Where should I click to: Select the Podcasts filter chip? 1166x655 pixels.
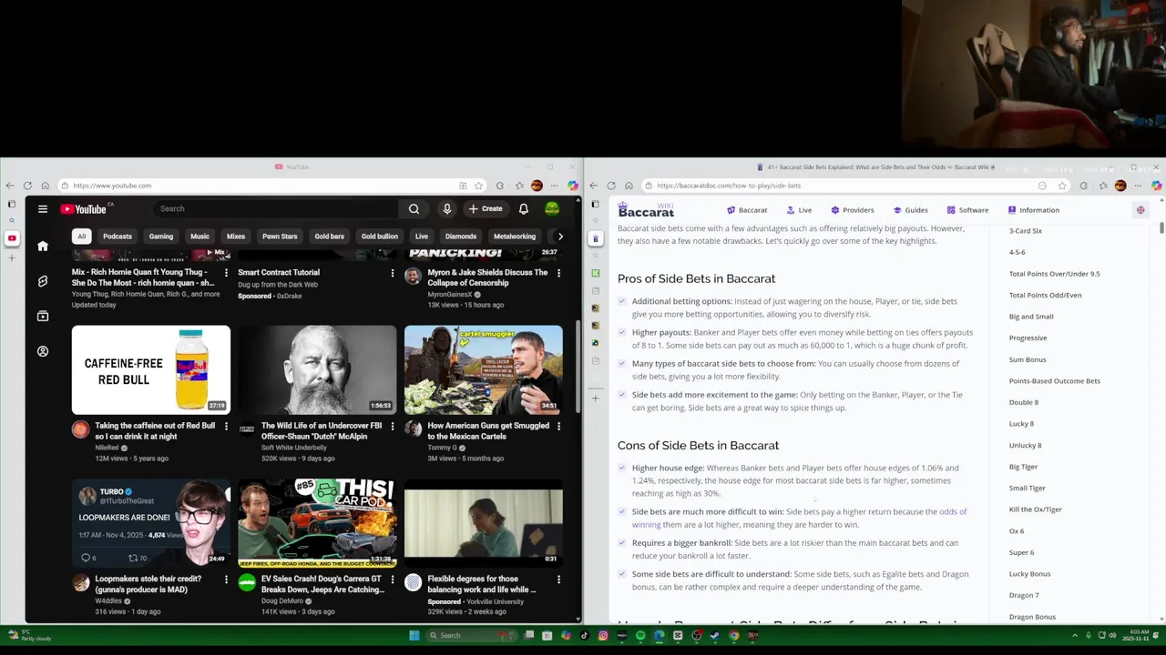coord(118,237)
